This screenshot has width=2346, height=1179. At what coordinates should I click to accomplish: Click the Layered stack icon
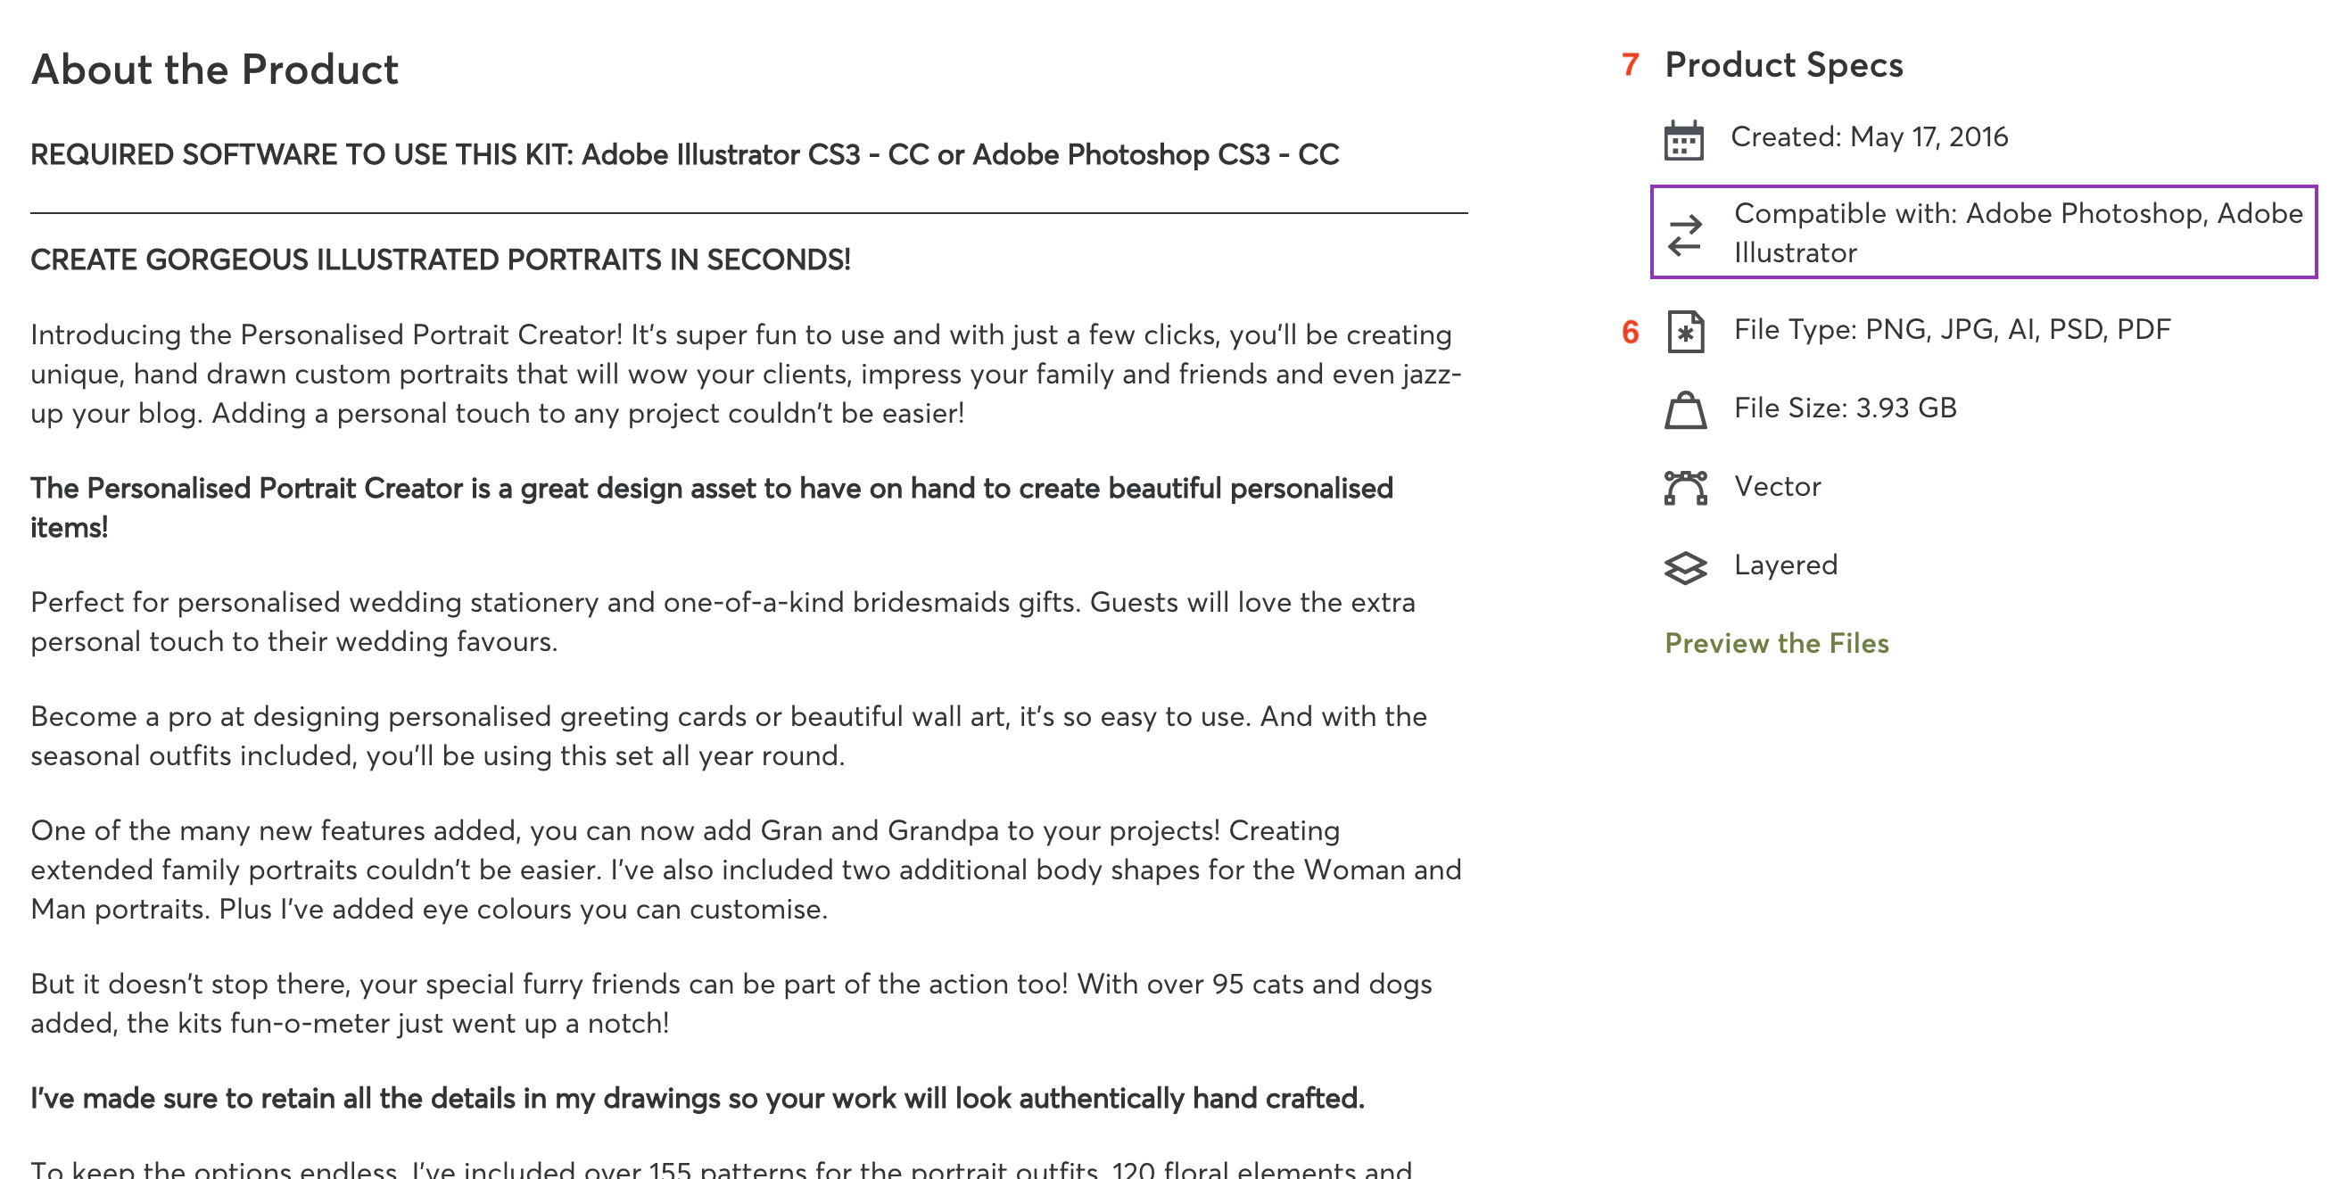click(x=1685, y=567)
